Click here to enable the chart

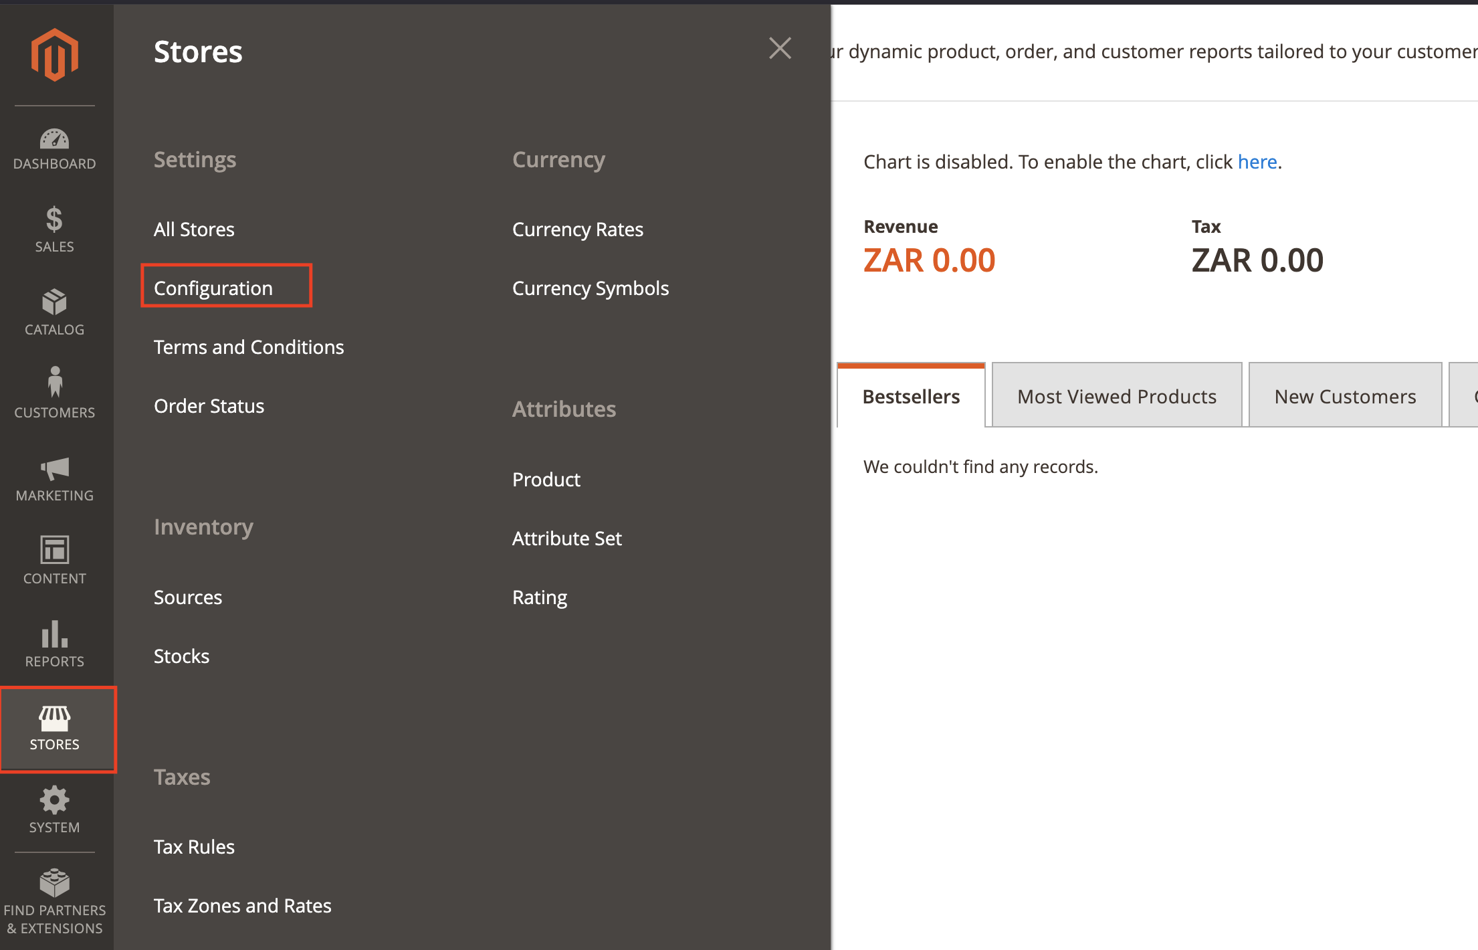pos(1257,161)
